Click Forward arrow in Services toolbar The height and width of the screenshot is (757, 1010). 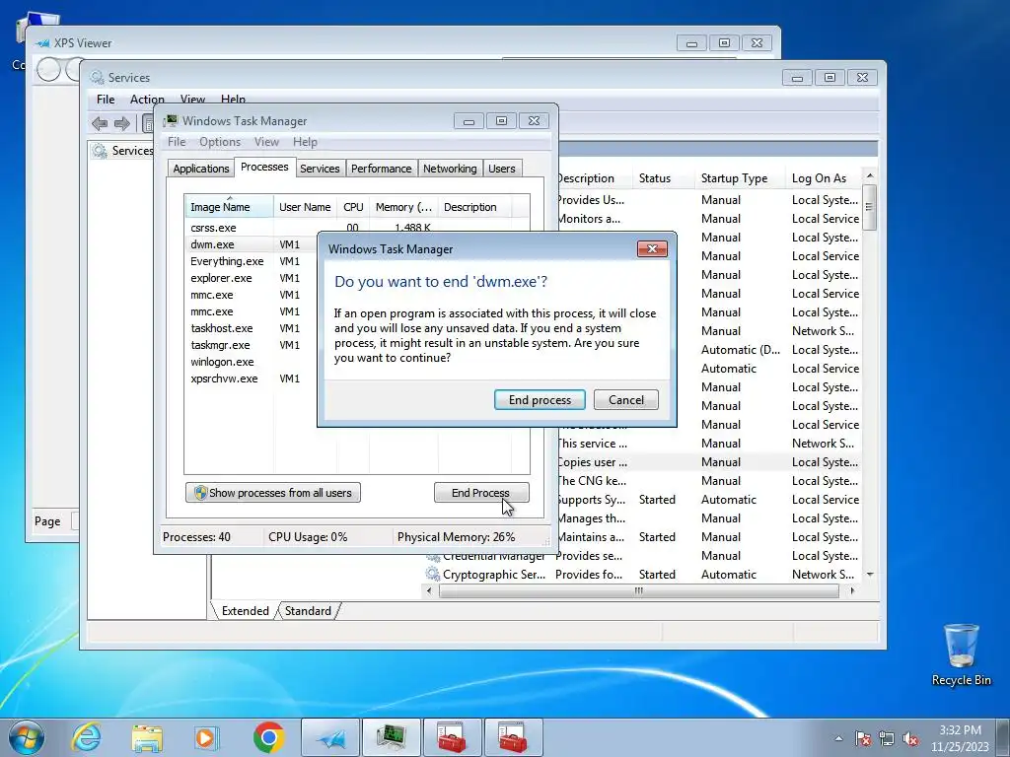pos(121,123)
